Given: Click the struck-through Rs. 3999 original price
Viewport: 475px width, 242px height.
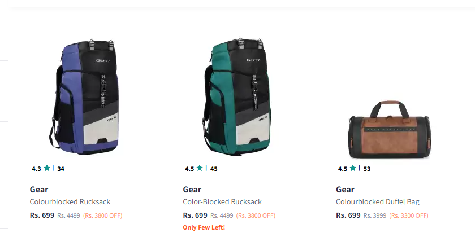Looking at the screenshot, I should point(375,215).
